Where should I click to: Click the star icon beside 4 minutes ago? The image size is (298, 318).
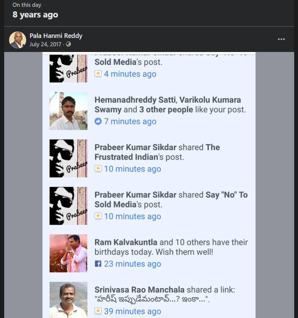pyautogui.click(x=98, y=74)
